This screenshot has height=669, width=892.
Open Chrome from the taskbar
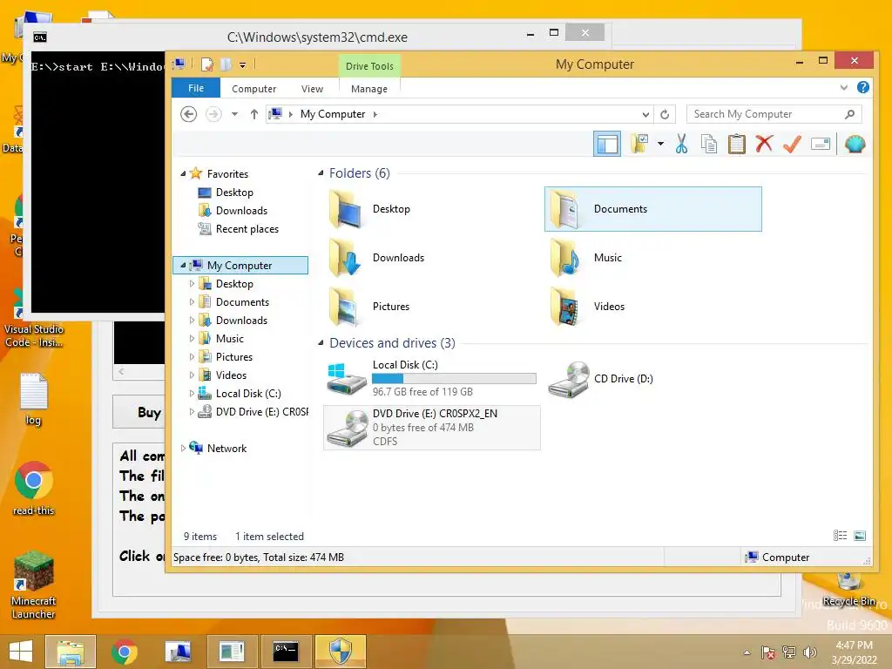tap(124, 652)
